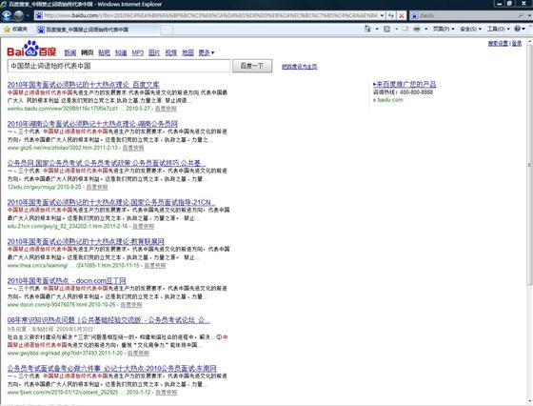Click the Baidu paw logo
The image size is (533, 406).
coord(31,49)
